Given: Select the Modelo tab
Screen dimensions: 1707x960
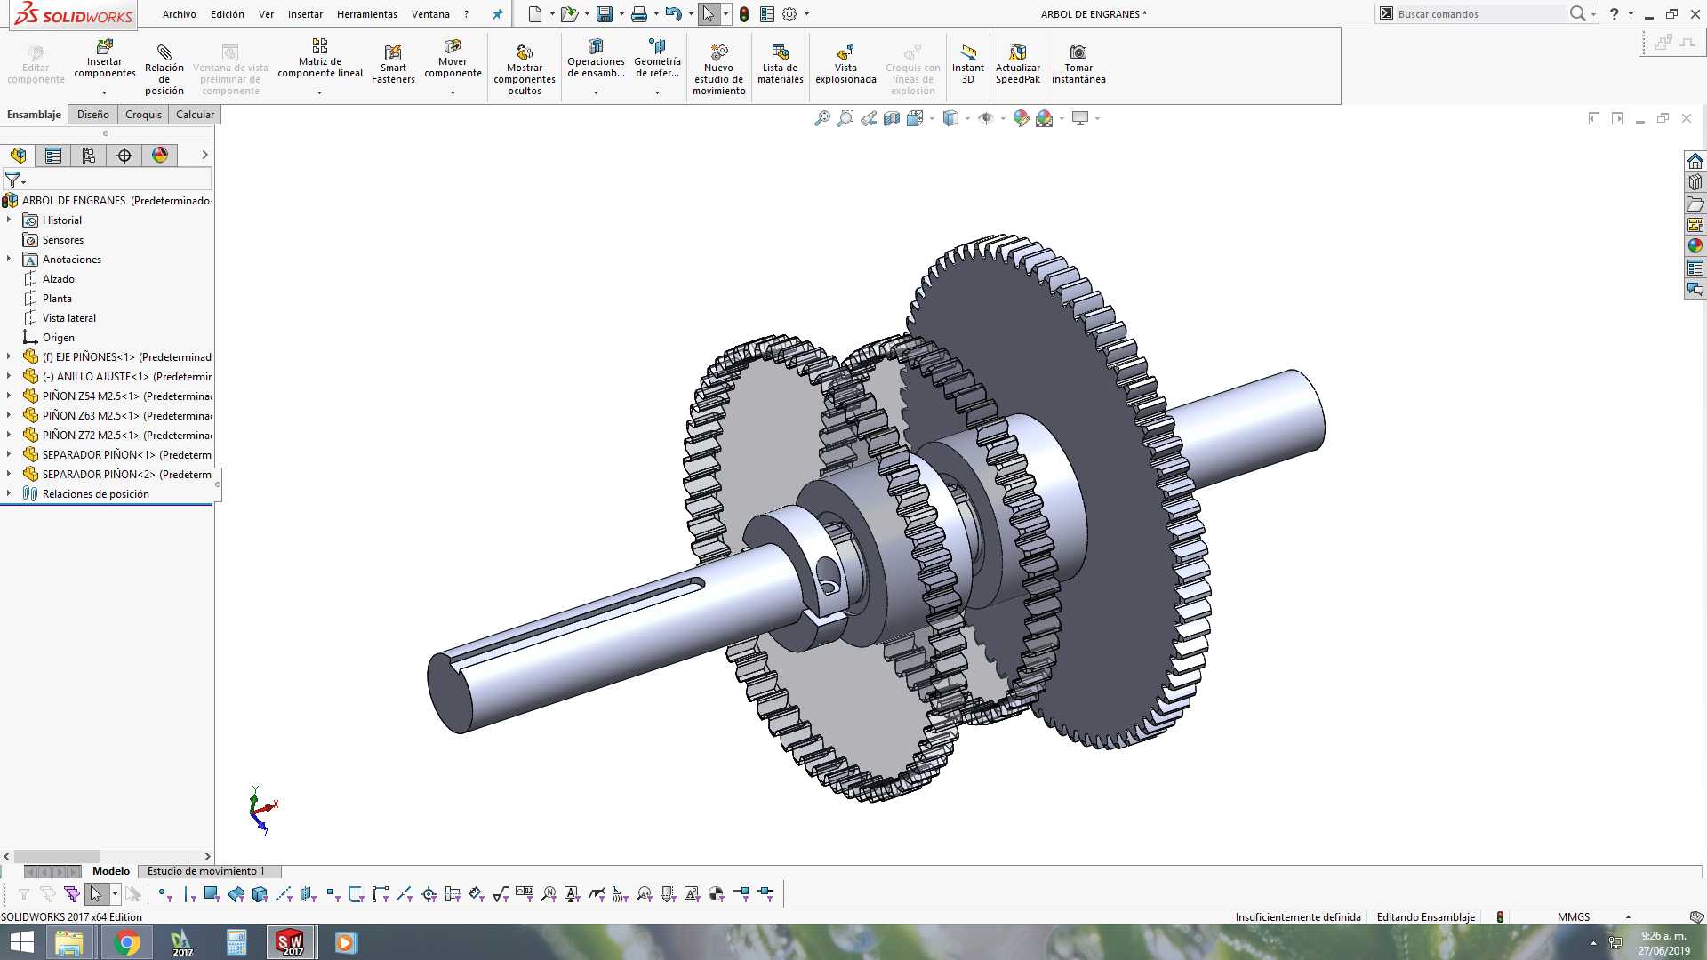Looking at the screenshot, I should pyautogui.click(x=111, y=871).
